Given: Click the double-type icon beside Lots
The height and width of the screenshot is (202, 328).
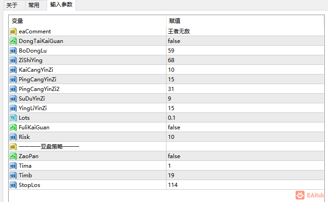Looking at the screenshot, I should coord(13,118).
